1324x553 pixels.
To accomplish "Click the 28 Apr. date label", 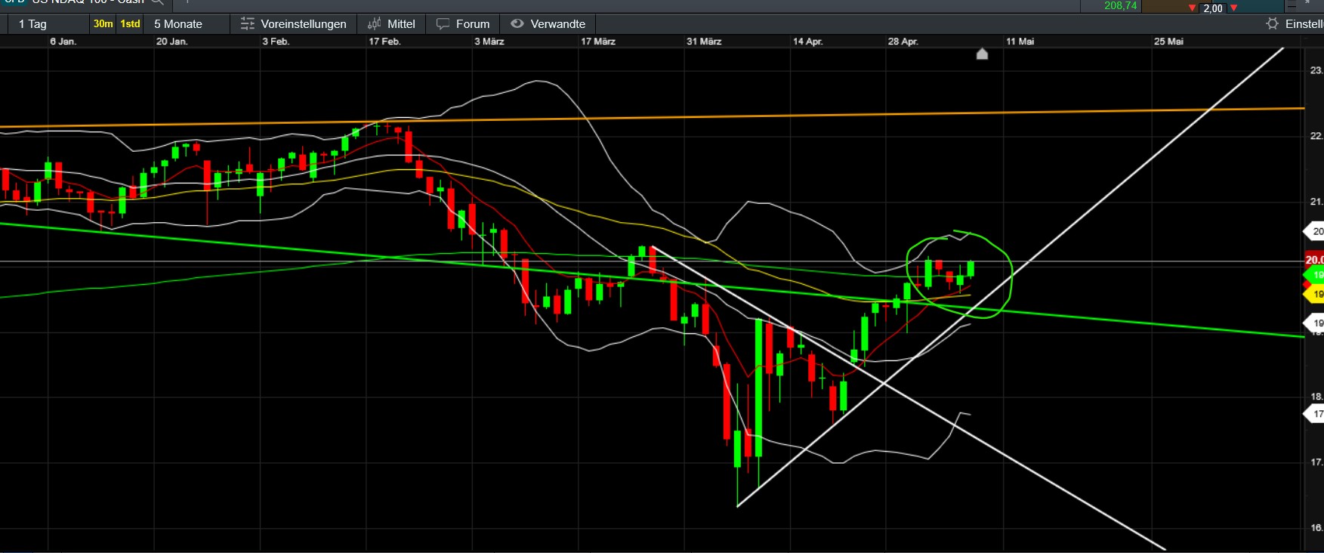I will [903, 42].
